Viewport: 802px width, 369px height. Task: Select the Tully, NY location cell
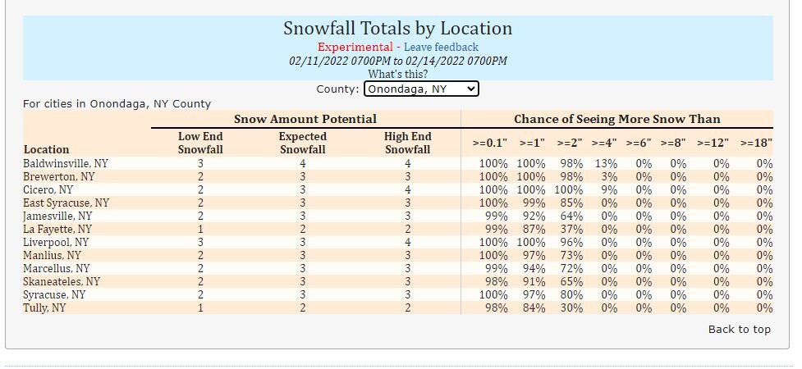point(44,308)
